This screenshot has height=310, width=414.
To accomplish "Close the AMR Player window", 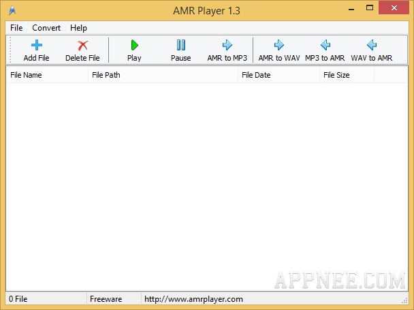I will coord(394,7).
